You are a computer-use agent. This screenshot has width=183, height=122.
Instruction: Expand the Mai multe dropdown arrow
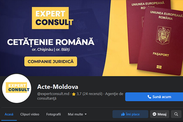point(86,114)
